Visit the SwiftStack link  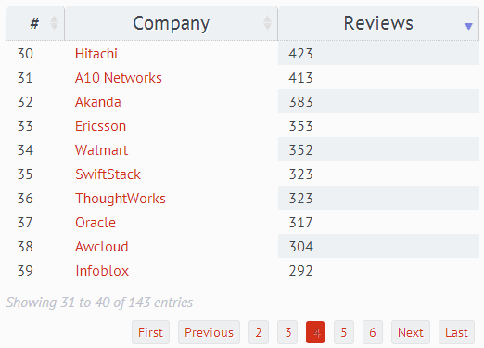[x=108, y=174]
